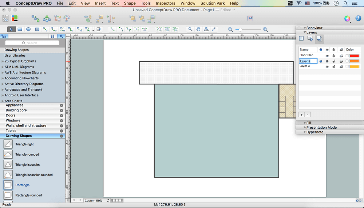Image resolution: width=364 pixels, height=208 pixels.
Task: Expand the 25 Typical Orgcharts library
Action: 3,61
